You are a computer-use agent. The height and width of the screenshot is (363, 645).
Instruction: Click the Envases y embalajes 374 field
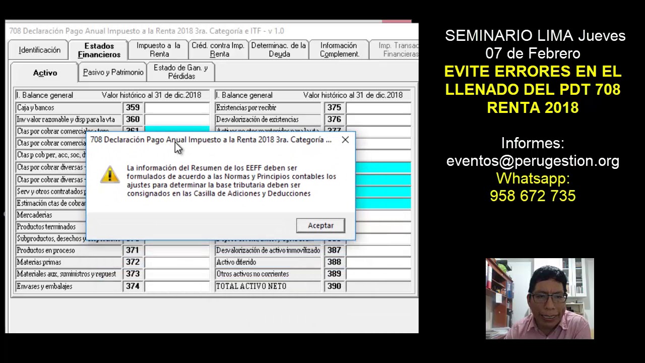coord(177,286)
